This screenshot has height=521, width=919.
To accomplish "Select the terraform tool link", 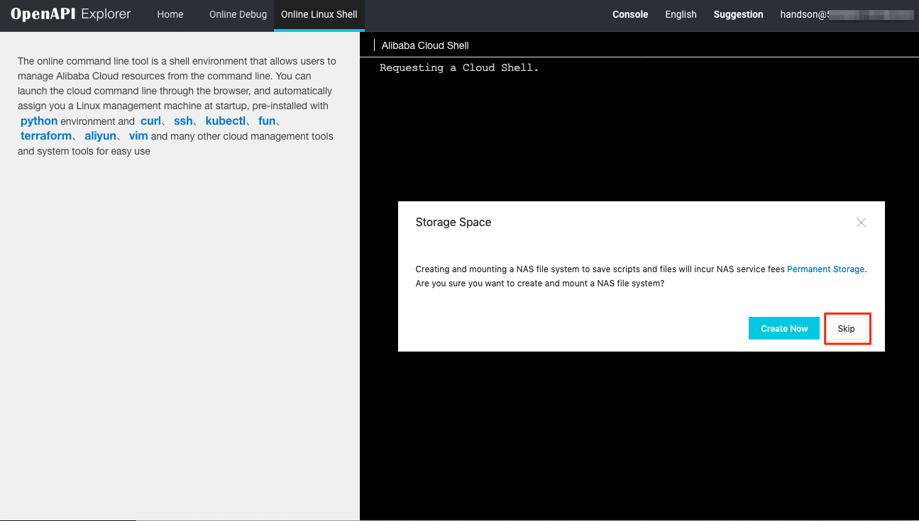I will click(x=45, y=135).
